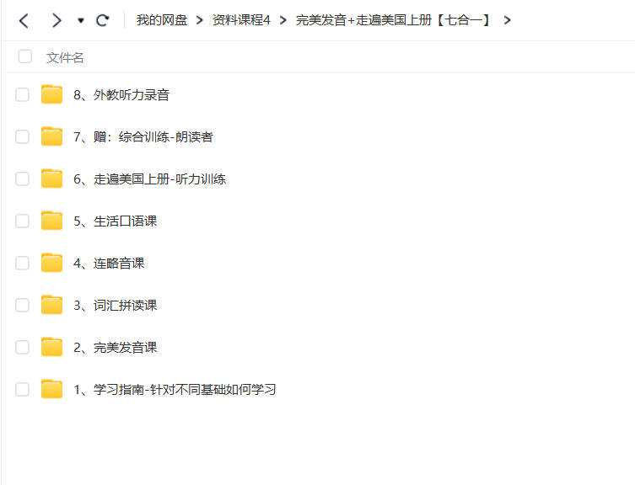Open the folder name 6、走遍美国上册-听力训练

click(149, 179)
